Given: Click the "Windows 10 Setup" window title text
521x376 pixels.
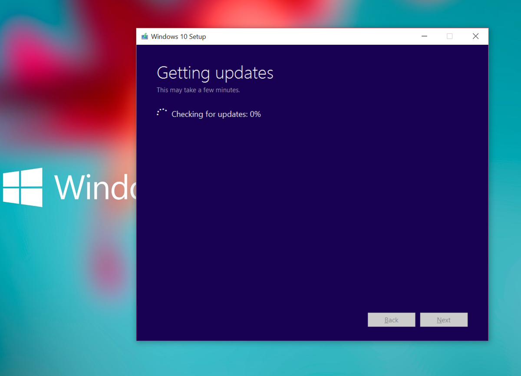Looking at the screenshot, I should (x=178, y=36).
